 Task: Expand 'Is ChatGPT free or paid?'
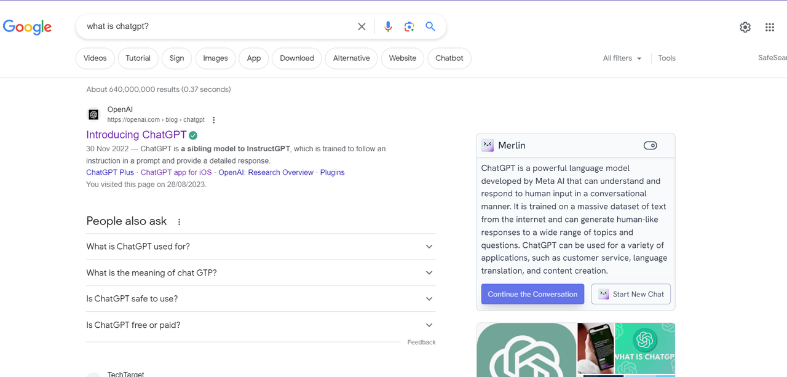(x=261, y=325)
